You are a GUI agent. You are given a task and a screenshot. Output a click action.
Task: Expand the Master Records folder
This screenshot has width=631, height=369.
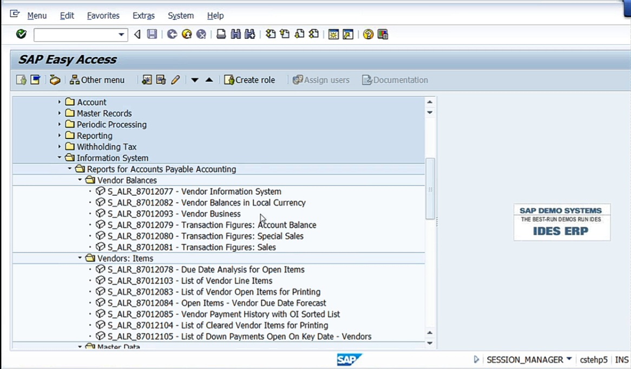click(x=60, y=113)
